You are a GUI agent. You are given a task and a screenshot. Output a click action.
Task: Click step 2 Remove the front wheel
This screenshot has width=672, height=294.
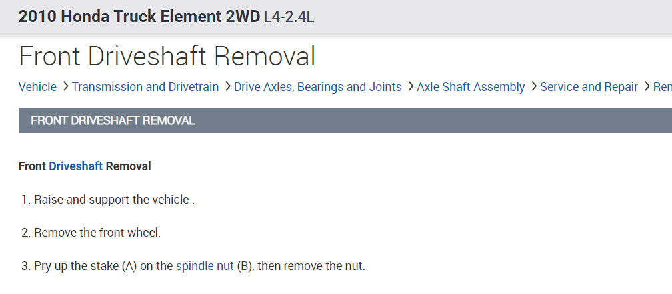97,233
